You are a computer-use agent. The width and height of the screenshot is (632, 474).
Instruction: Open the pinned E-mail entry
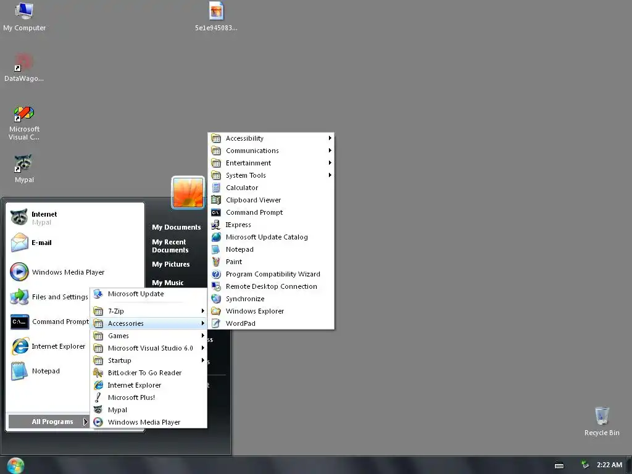pyautogui.click(x=75, y=243)
